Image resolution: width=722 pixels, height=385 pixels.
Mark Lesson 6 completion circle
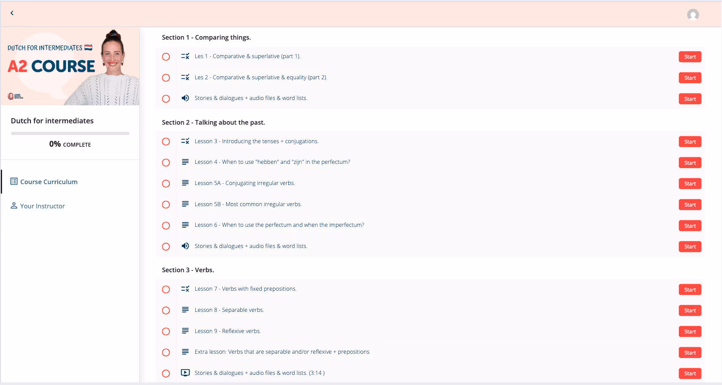coord(166,226)
